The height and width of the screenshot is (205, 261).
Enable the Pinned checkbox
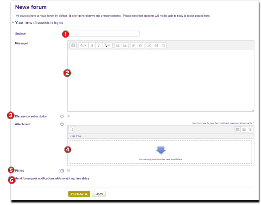tap(68, 170)
